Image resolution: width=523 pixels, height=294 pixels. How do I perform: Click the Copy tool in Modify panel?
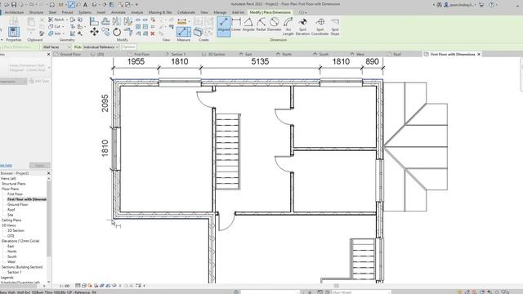pyautogui.click(x=105, y=32)
